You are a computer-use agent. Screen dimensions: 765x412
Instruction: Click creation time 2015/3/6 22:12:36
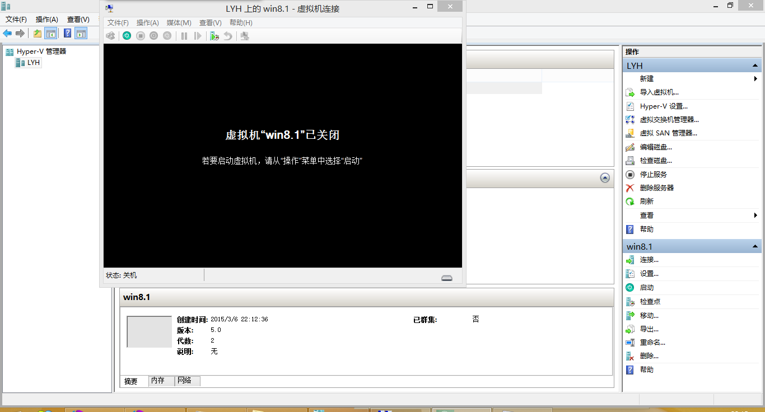(x=239, y=320)
